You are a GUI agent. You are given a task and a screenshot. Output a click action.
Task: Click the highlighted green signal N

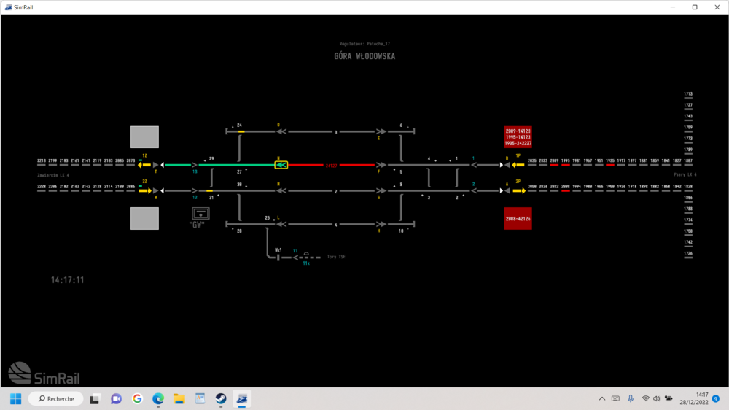pos(281,165)
